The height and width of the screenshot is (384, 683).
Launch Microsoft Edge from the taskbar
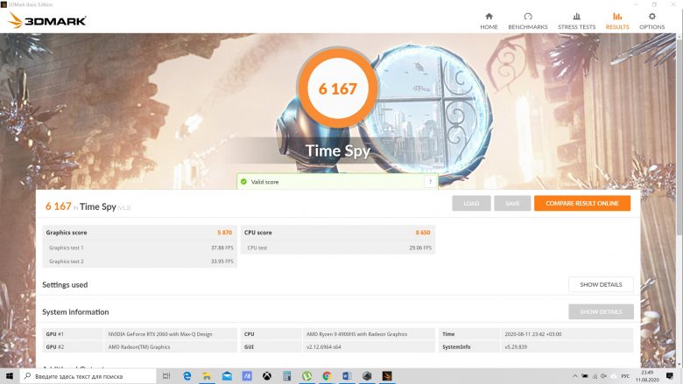tap(187, 376)
